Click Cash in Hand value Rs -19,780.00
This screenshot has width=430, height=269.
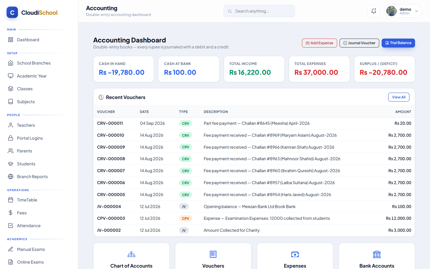tap(121, 72)
